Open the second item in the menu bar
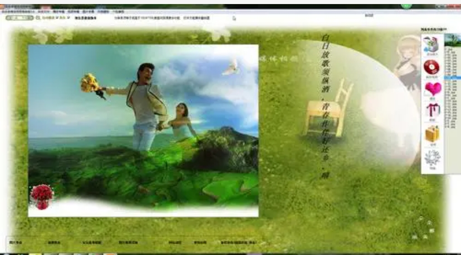Image resolution: width=461 pixels, height=255 pixels. (x=43, y=12)
